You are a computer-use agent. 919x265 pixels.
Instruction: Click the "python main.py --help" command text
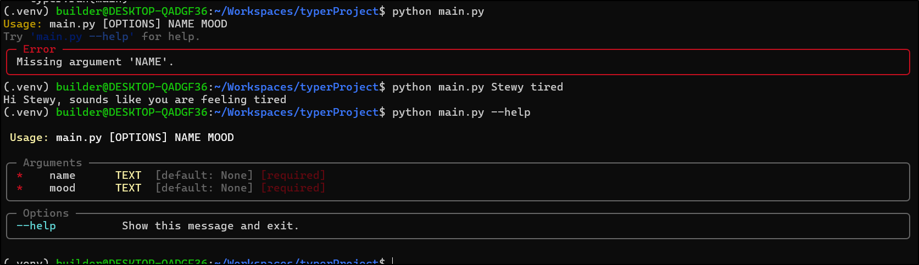click(x=461, y=112)
